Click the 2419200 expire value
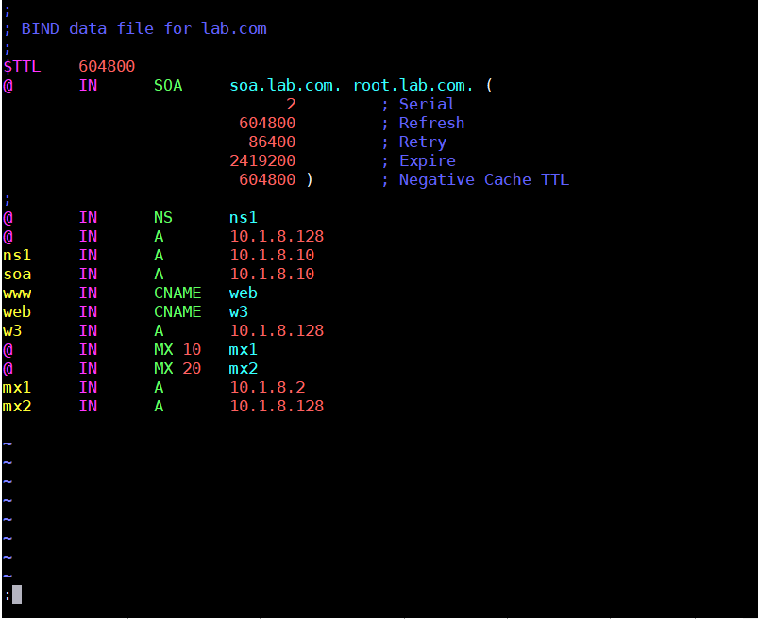758x619 pixels. tap(262, 160)
